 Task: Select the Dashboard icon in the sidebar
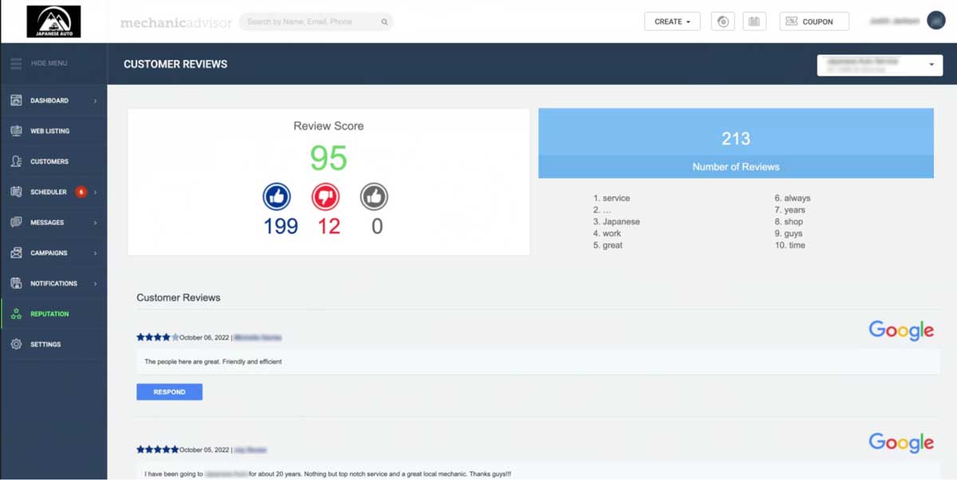[16, 100]
